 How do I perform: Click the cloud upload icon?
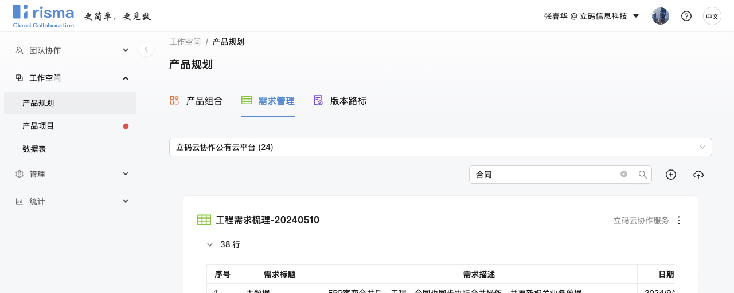[698, 175]
